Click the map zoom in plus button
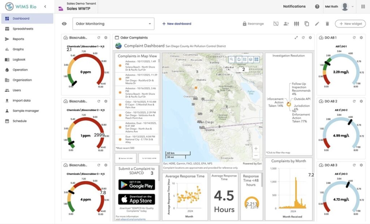 [256, 148]
